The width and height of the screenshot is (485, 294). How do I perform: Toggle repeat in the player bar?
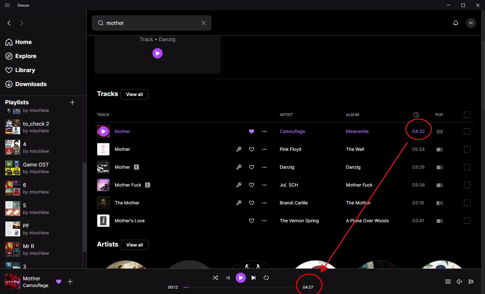tap(266, 278)
